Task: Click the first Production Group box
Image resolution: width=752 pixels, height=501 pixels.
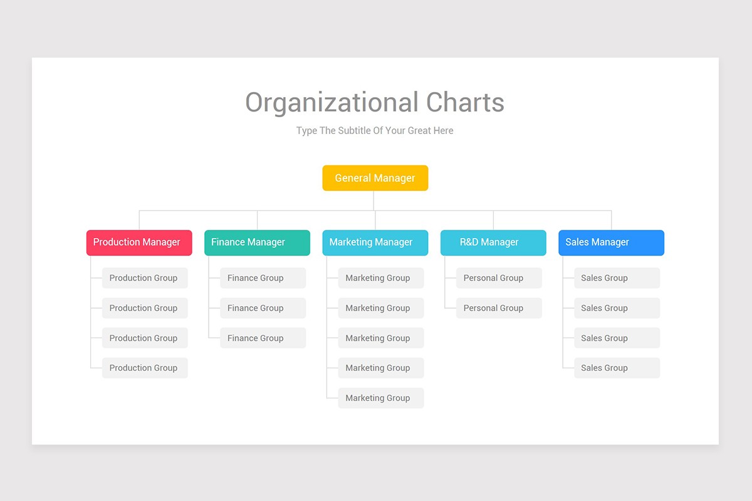Action: coord(145,278)
